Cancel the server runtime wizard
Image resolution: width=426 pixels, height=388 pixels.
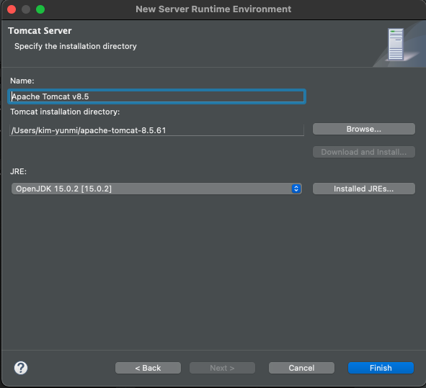(301, 368)
